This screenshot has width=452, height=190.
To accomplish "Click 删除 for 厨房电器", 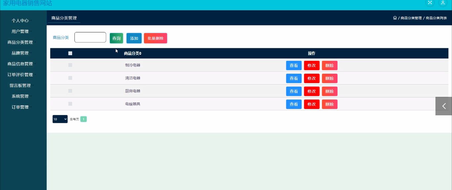I will (x=330, y=91).
